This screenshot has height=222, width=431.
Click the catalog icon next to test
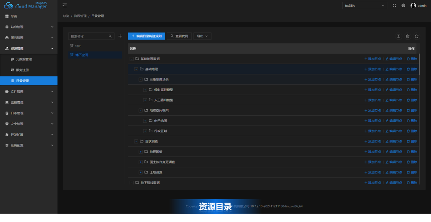72,46
